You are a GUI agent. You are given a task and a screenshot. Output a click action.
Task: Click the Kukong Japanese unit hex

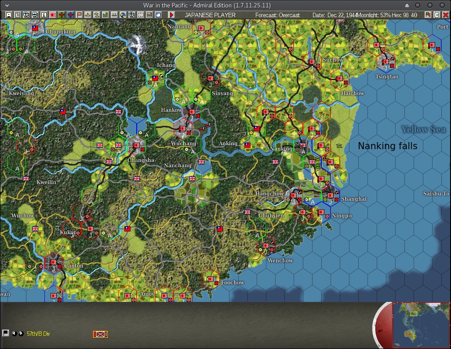90,229
